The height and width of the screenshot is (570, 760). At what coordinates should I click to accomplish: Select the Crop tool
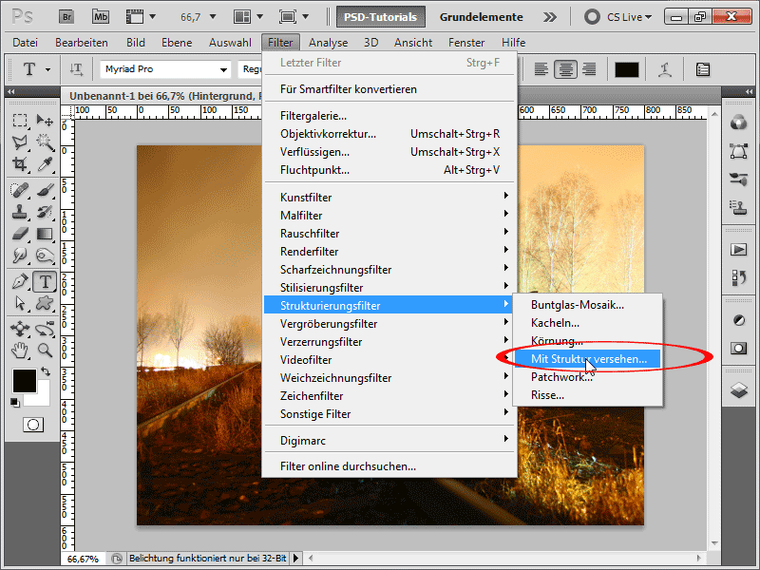[20, 163]
